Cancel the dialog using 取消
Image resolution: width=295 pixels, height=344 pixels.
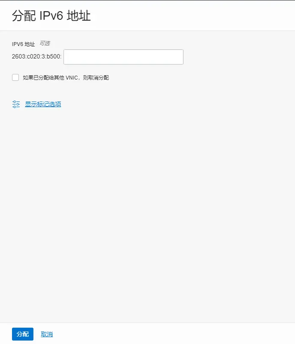tap(47, 335)
